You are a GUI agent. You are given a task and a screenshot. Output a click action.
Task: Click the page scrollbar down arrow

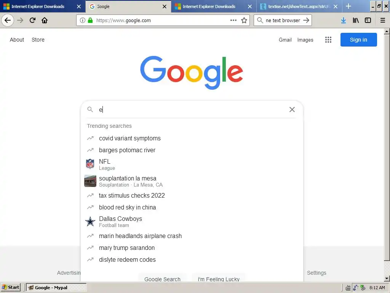tap(387, 279)
